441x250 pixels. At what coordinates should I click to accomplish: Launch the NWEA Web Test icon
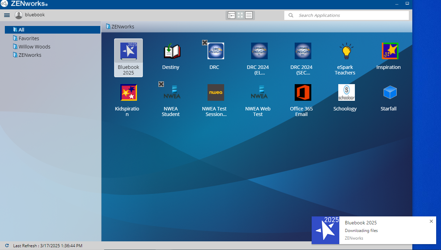click(259, 93)
